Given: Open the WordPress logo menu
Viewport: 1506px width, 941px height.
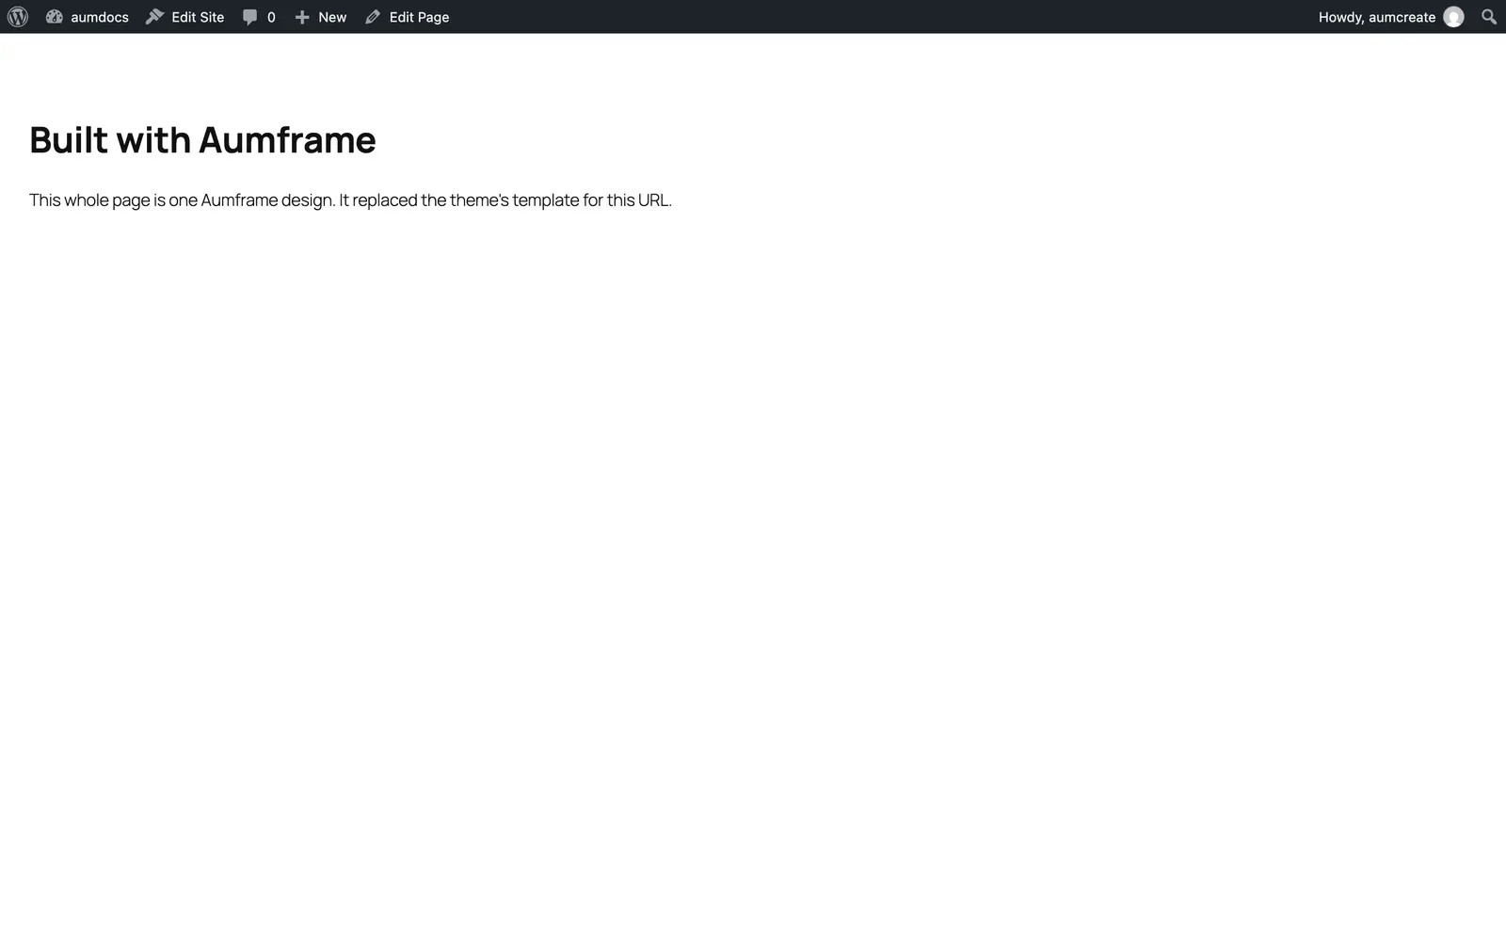Looking at the screenshot, I should [x=18, y=17].
